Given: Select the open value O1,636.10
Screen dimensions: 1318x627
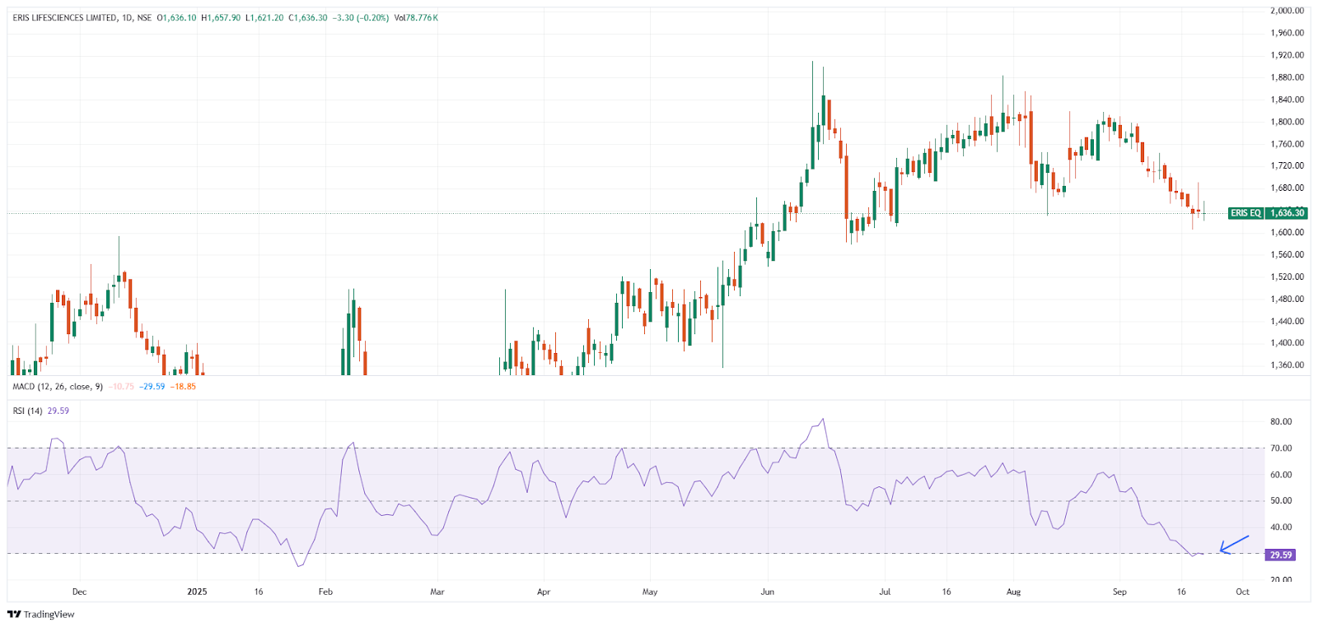Looking at the screenshot, I should (x=177, y=17).
